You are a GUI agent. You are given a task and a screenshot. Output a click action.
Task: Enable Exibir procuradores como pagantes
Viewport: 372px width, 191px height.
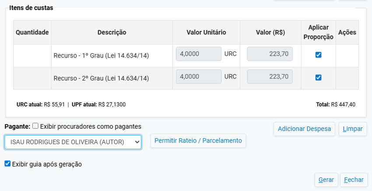coord(35,126)
